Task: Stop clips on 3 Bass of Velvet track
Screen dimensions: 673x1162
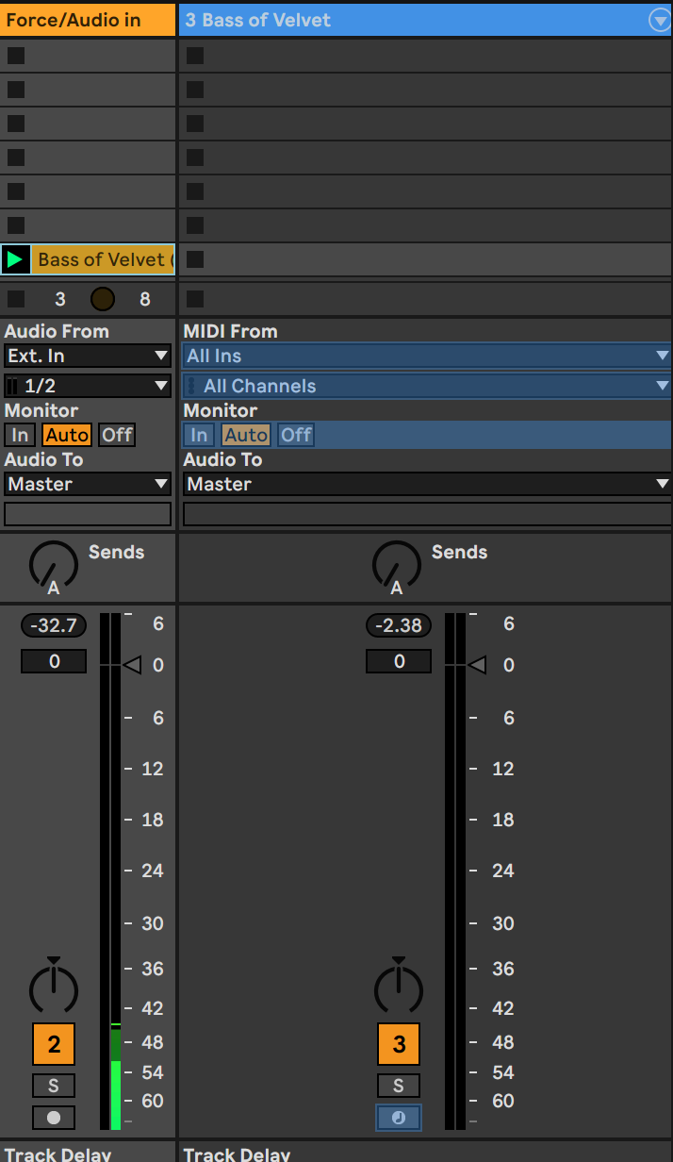Action: [195, 299]
